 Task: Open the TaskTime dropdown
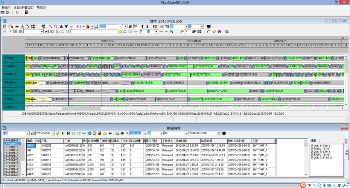(145, 133)
